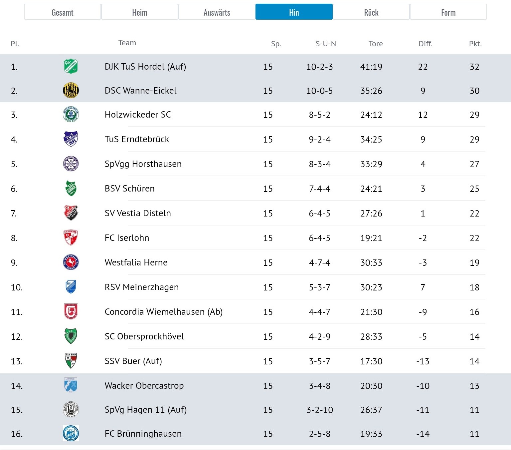This screenshot has height=450, width=511.
Task: Click the Concordia Wiemelhausen crest icon
Action: (71, 312)
